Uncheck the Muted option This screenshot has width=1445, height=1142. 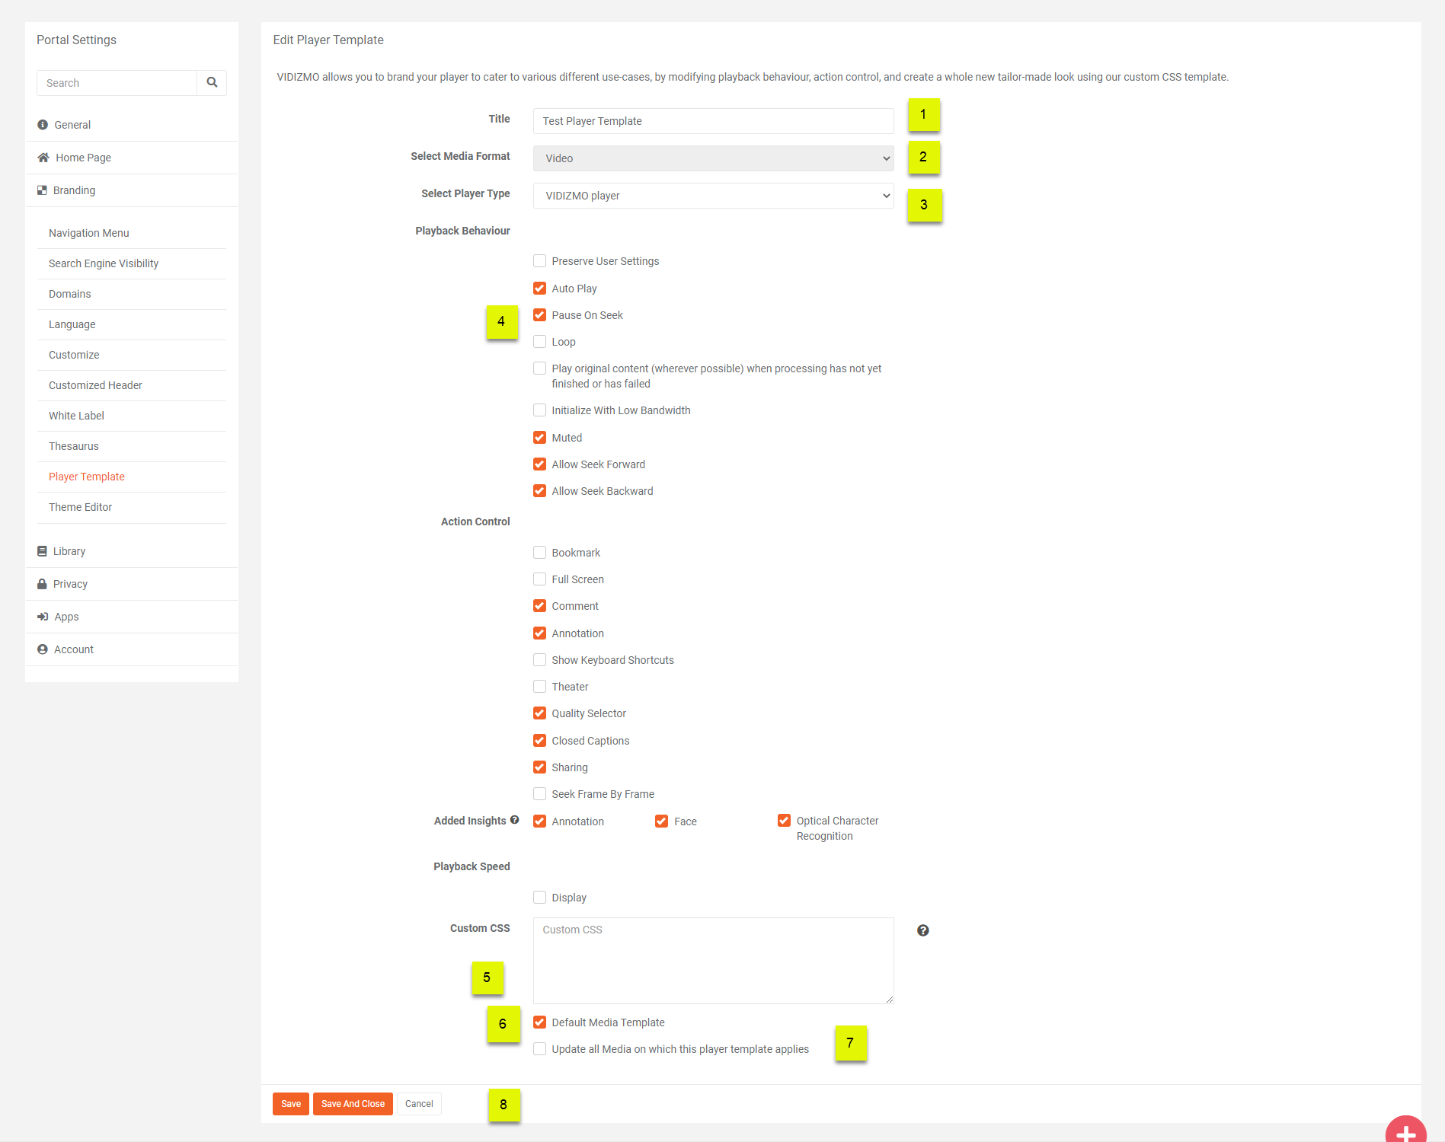[540, 438]
